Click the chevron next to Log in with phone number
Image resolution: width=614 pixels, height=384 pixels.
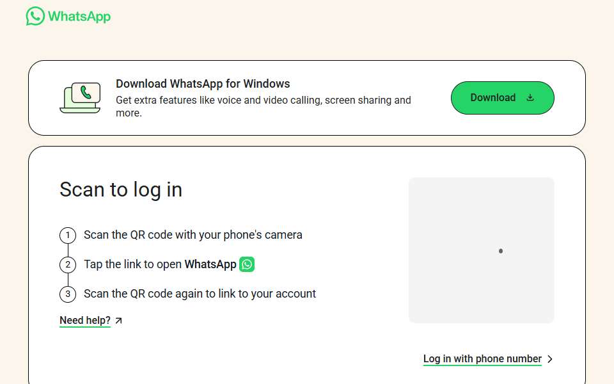click(550, 359)
